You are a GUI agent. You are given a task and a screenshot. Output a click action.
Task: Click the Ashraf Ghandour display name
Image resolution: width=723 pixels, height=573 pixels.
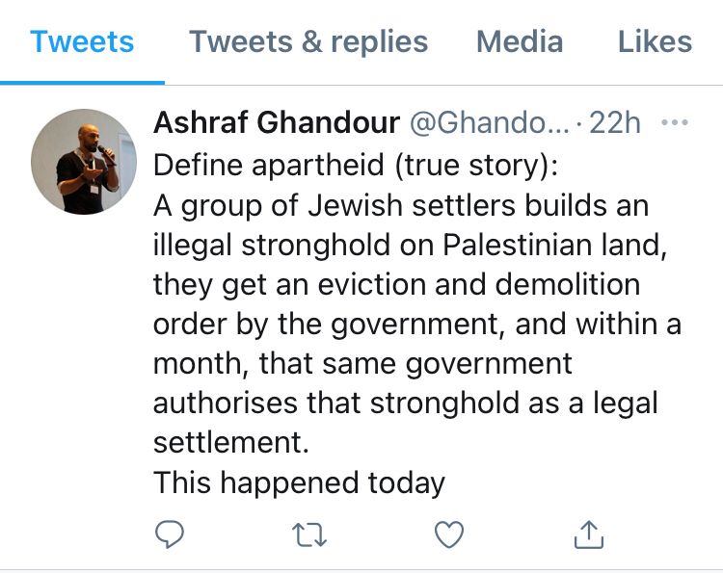(x=277, y=122)
